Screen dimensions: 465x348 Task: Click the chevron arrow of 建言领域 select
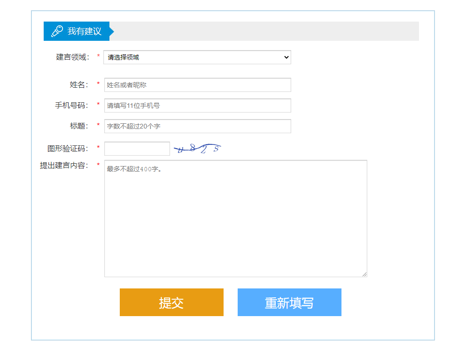(287, 57)
